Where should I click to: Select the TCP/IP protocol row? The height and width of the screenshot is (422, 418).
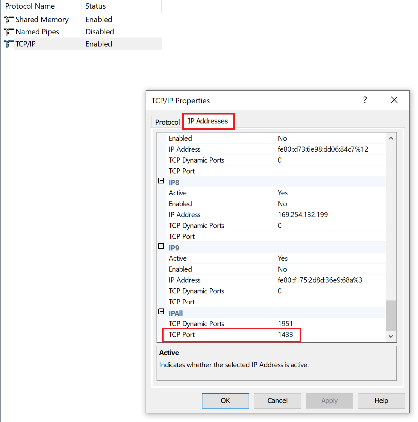(x=81, y=44)
